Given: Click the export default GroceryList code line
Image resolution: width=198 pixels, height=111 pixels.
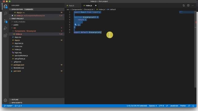Looking at the screenshot, I should pos(88,32).
